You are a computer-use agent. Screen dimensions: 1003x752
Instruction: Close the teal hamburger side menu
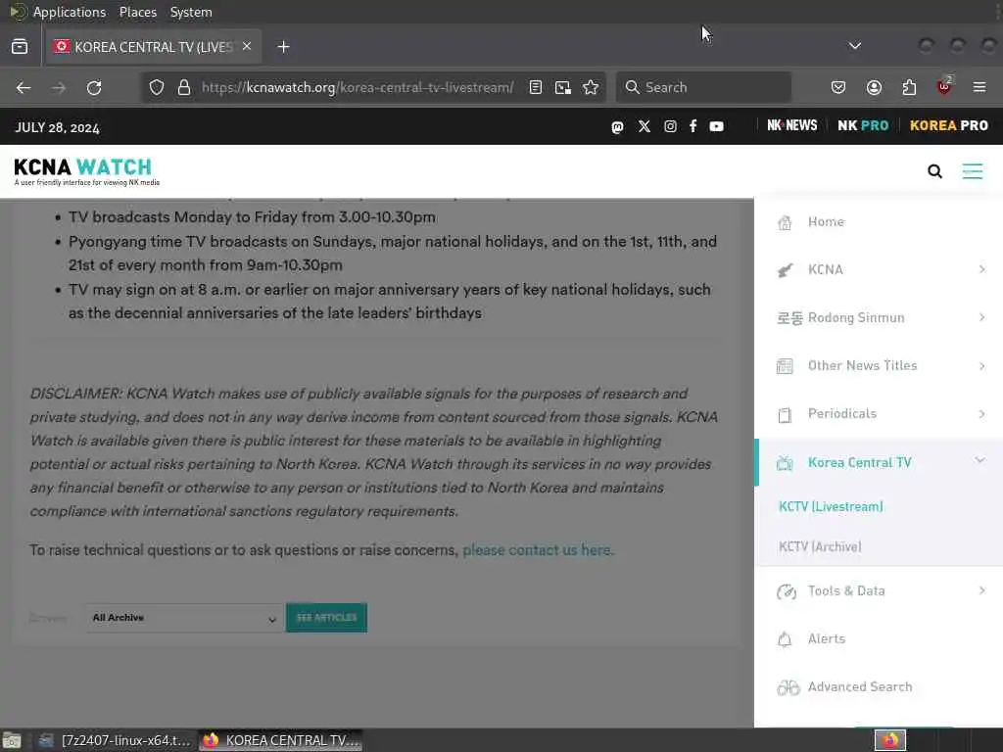(x=973, y=171)
